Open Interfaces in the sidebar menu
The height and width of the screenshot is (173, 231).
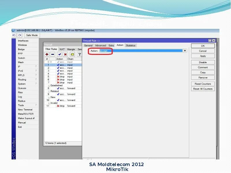(23, 41)
